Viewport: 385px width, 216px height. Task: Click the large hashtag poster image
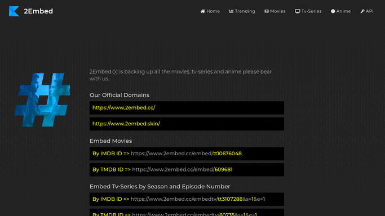[42, 100]
